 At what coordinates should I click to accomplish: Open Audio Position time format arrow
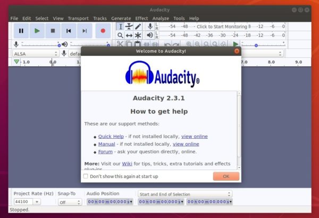(x=131, y=202)
